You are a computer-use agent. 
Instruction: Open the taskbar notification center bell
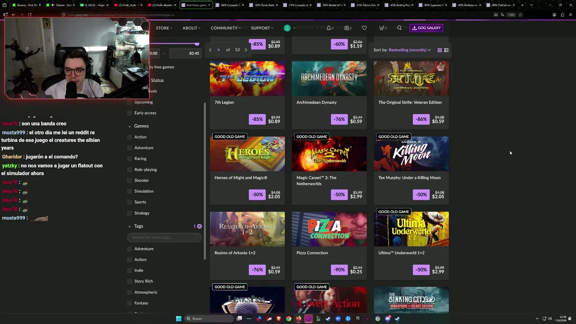[570, 319]
